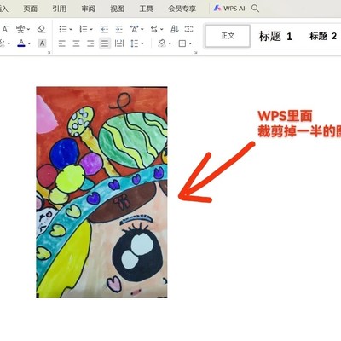Screen dimensions: 341x341
Task: Apply the 标题 1 style
Action: 275,36
